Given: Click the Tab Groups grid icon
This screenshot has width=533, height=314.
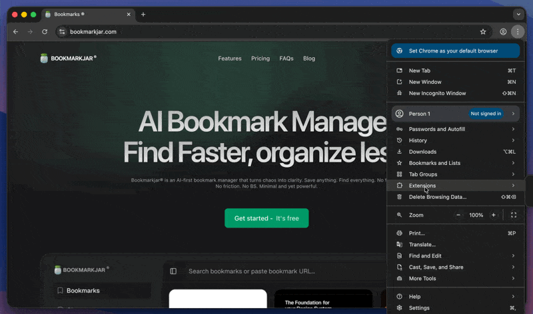Looking at the screenshot, I should point(399,174).
